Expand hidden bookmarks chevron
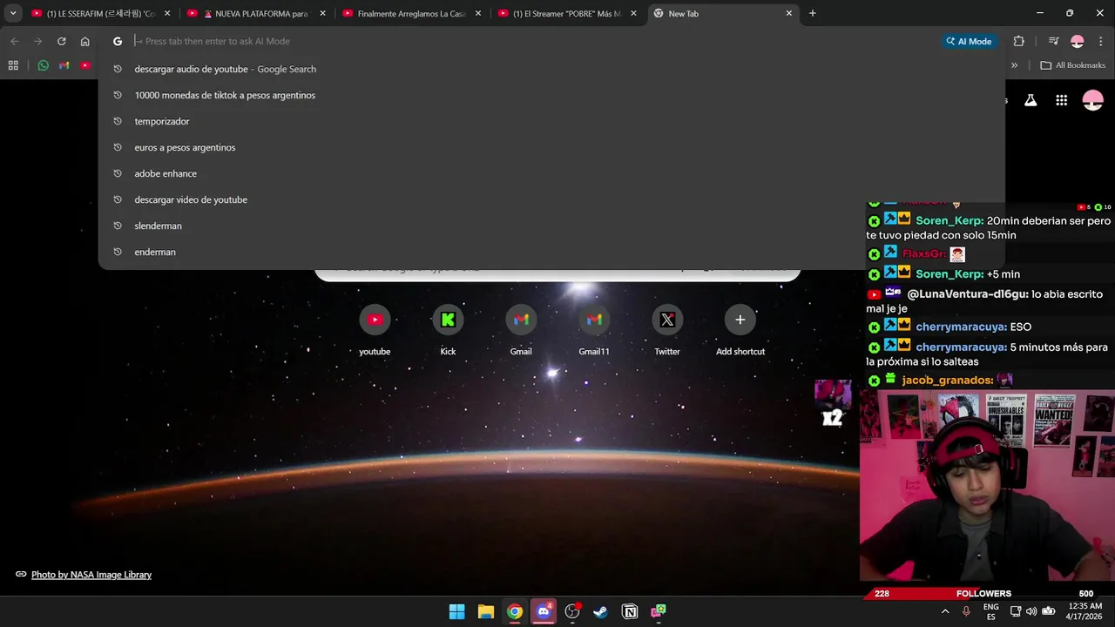Screen dimensions: 1115x627 pos(1014,65)
